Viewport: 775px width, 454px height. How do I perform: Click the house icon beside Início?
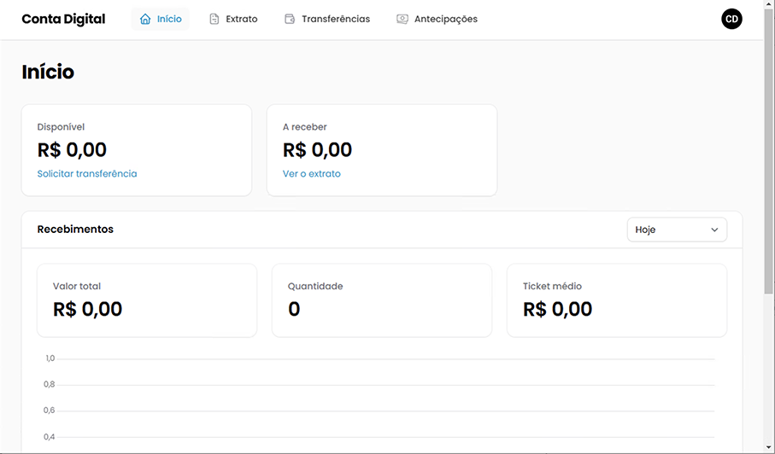click(145, 19)
